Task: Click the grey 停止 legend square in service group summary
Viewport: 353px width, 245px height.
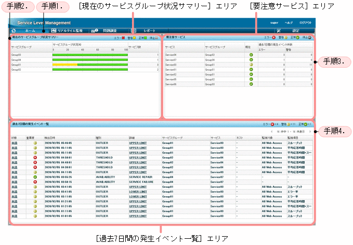Action: [156, 38]
